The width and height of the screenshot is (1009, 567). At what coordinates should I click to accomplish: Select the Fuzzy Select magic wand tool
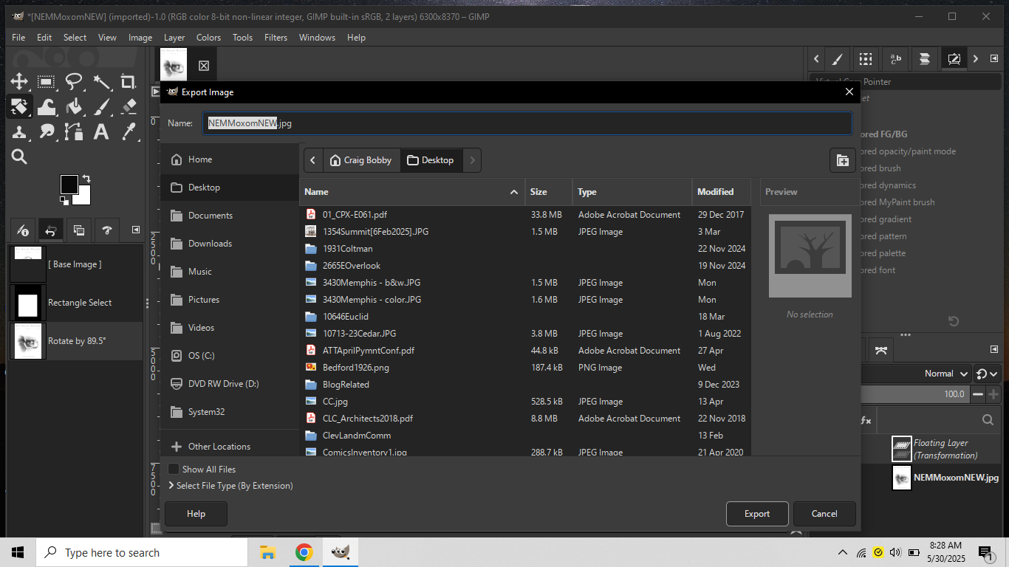click(101, 82)
